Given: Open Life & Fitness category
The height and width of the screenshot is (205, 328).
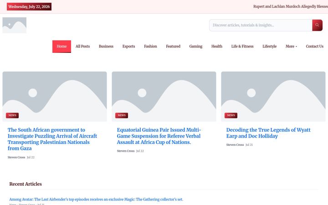Looking at the screenshot, I should tap(242, 46).
